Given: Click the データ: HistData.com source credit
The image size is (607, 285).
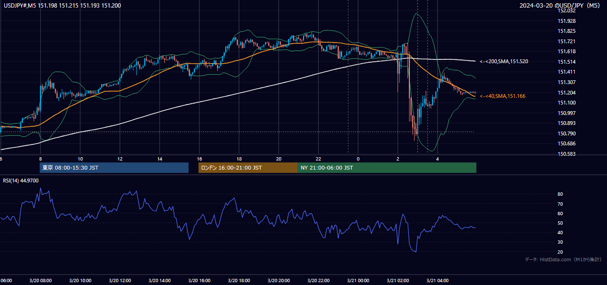Looking at the screenshot, I should [563, 259].
